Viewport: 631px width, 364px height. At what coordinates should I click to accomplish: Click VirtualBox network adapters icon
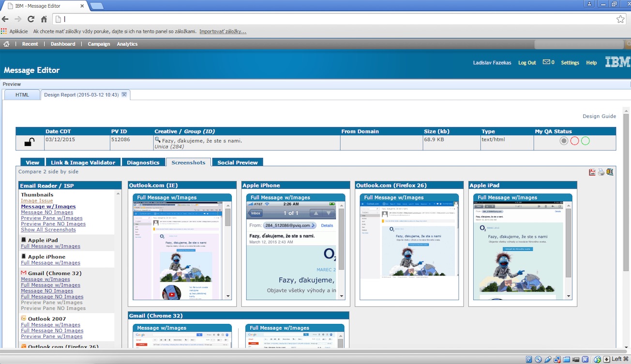tap(557, 359)
